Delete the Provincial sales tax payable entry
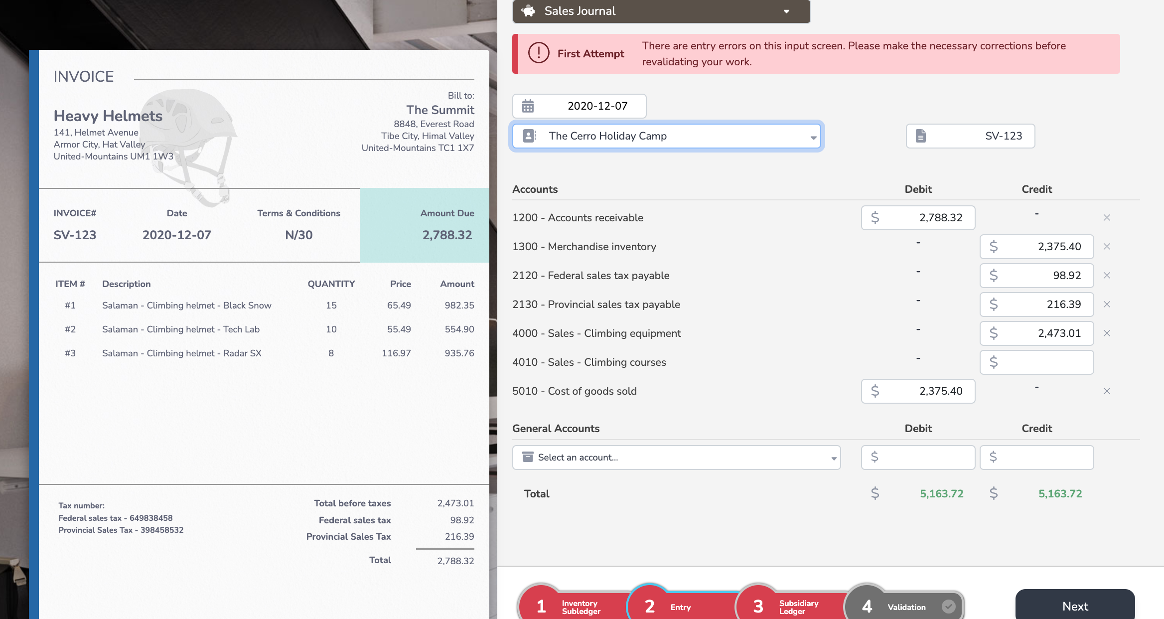The width and height of the screenshot is (1164, 619). click(1107, 305)
